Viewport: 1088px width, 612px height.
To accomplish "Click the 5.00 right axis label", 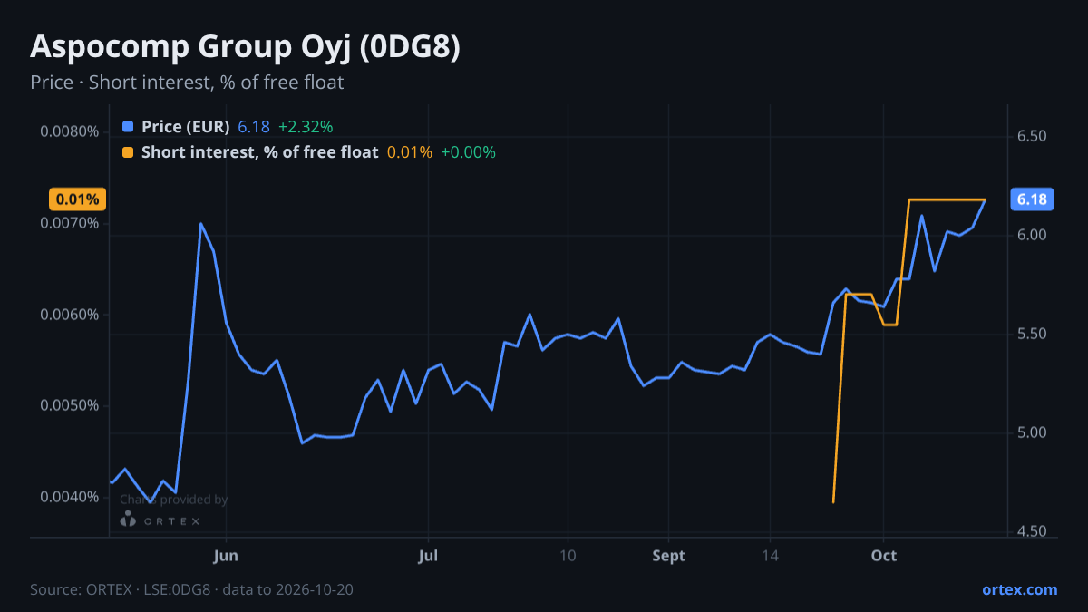I will 1033,432.
